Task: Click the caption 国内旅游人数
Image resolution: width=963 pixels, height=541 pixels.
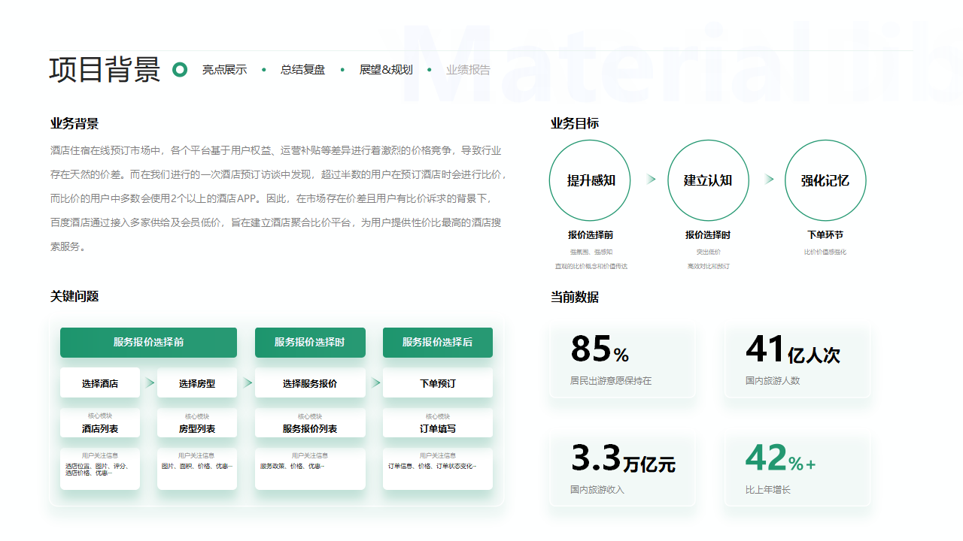Action: pos(773,381)
